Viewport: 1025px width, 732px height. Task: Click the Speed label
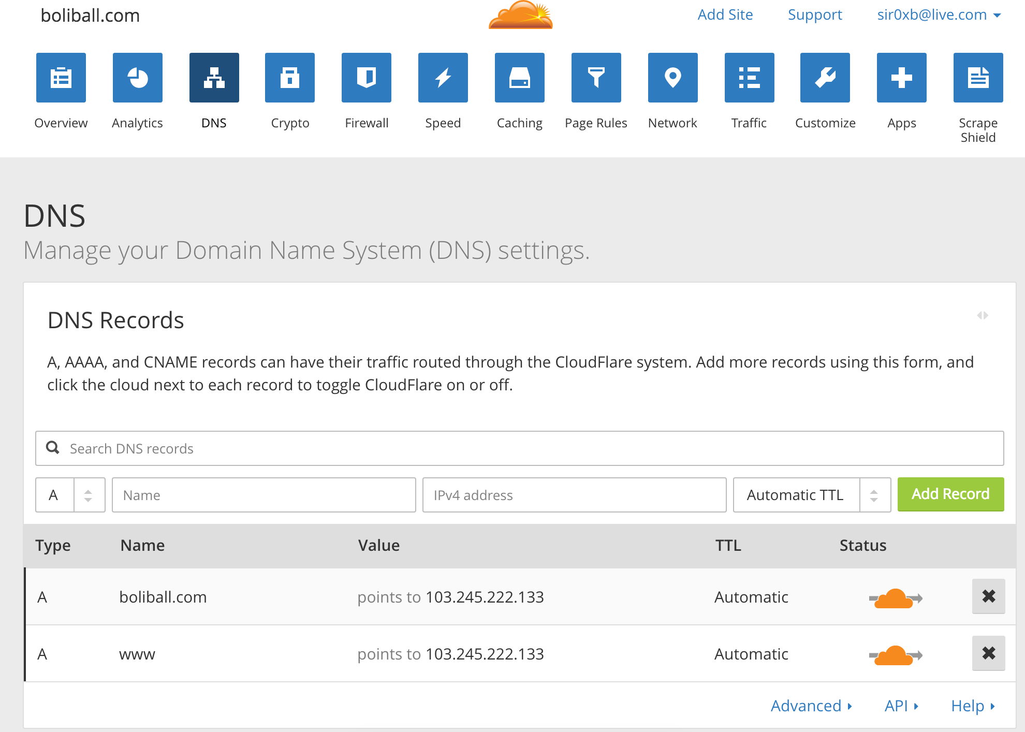tap(443, 123)
